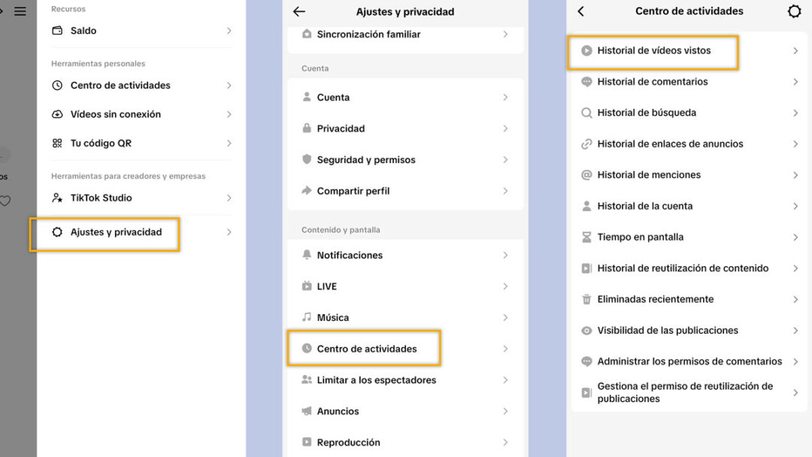
Task: Tap the trash icon for Eliminadas recientemente
Action: coord(586,299)
